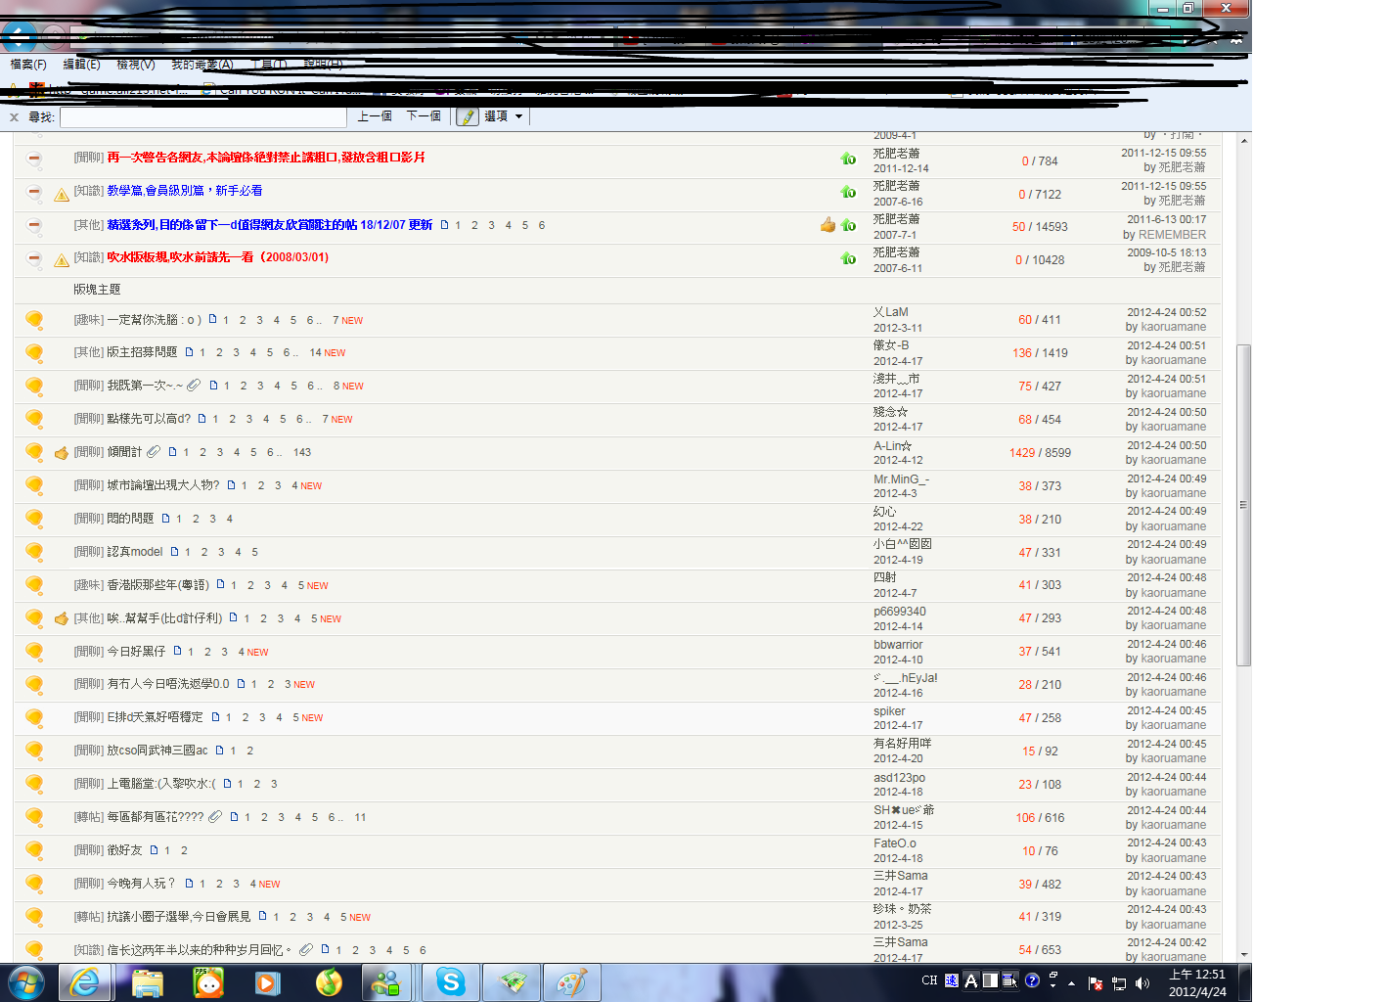Click 上一個 to find previous match
Viewport: 1388px width, 1002px height.
pyautogui.click(x=375, y=116)
